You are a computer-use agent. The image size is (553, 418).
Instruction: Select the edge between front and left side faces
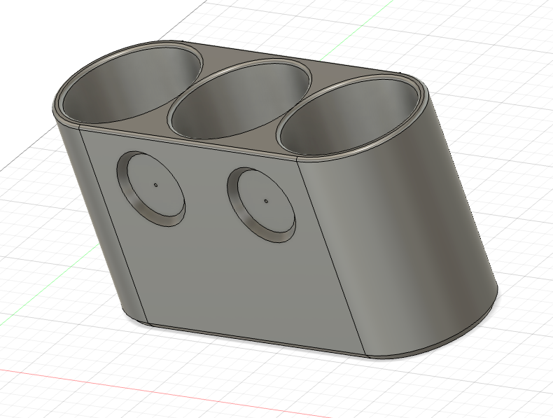[x=108, y=224]
